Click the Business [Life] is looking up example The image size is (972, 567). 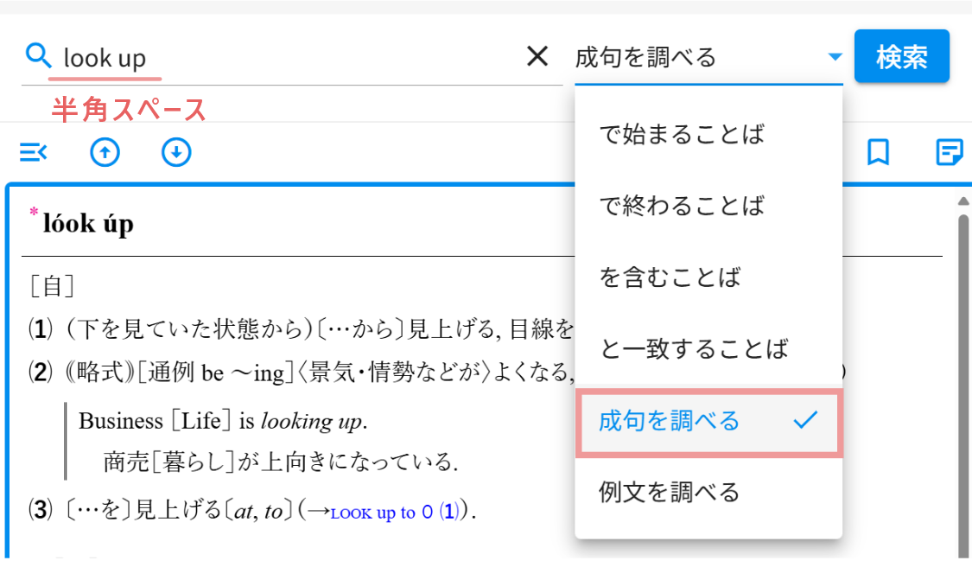[x=223, y=421]
